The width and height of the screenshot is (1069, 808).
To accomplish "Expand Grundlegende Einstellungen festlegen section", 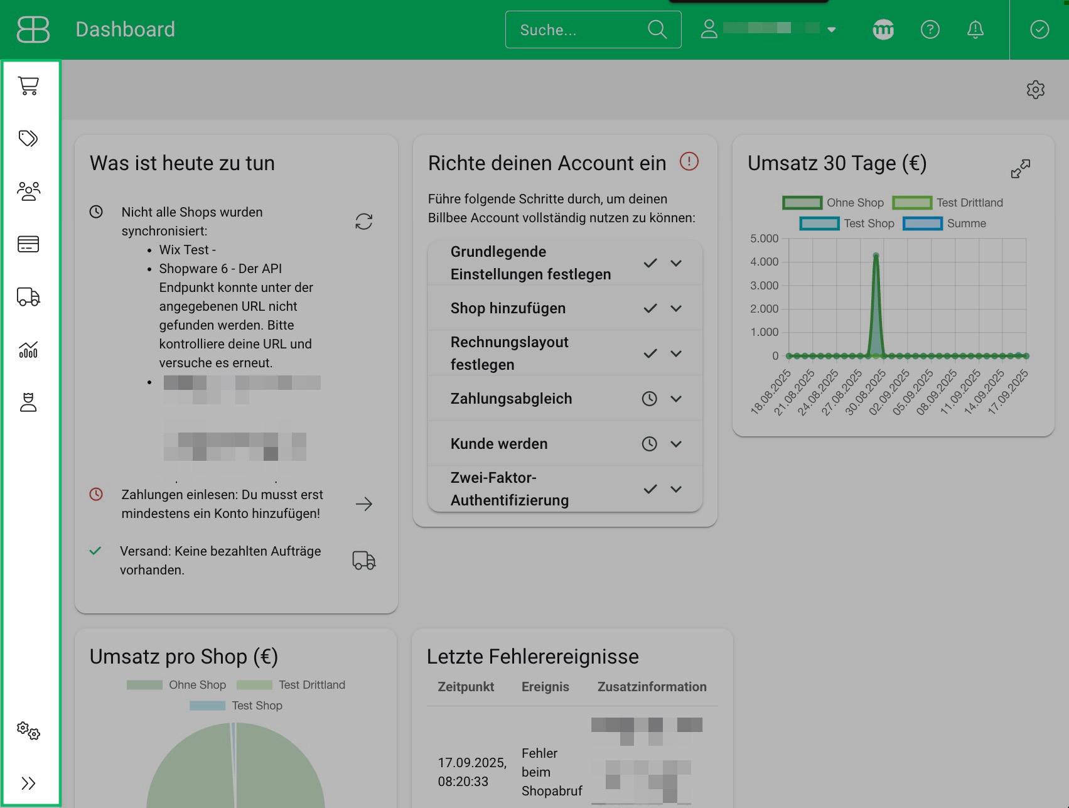I will point(676,263).
